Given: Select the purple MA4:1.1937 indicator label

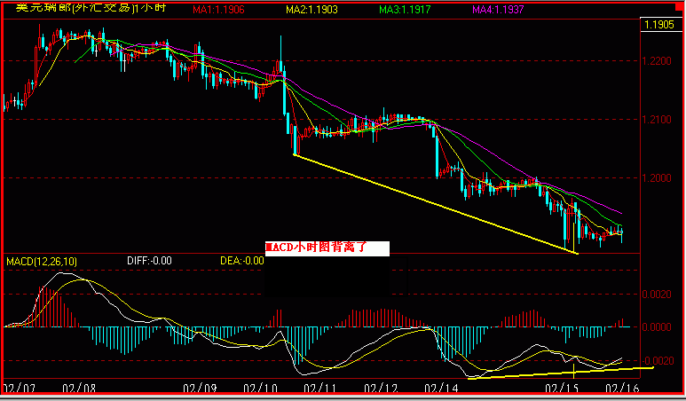Looking at the screenshot, I should 501,11.
